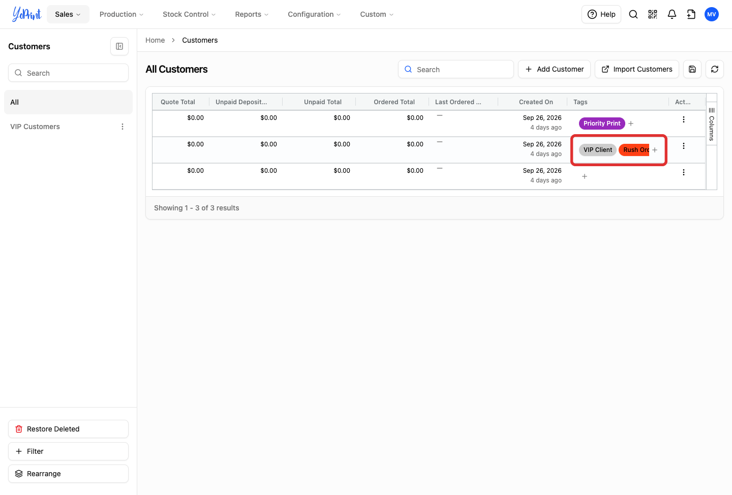Open actions menu for the untagged row
732x495 pixels.
684,172
